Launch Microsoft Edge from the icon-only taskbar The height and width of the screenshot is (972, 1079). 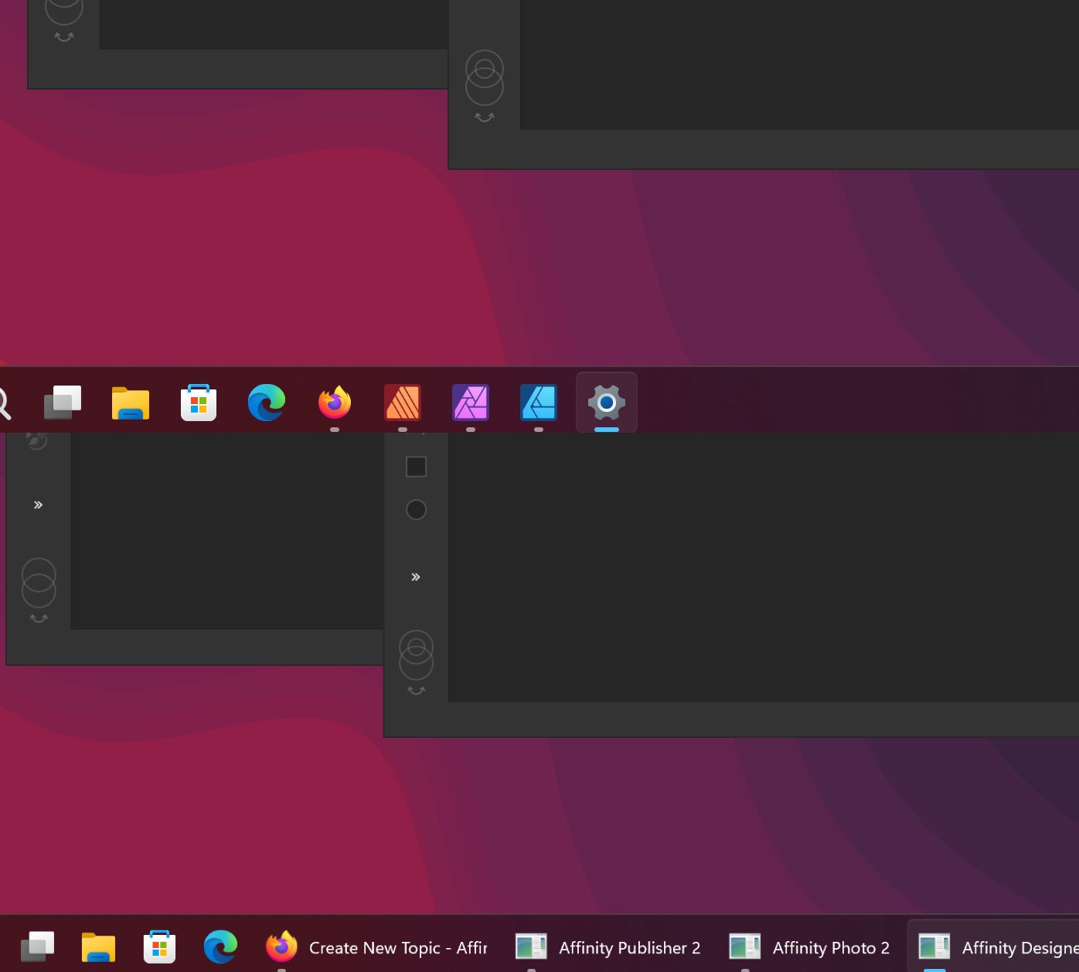click(x=267, y=403)
